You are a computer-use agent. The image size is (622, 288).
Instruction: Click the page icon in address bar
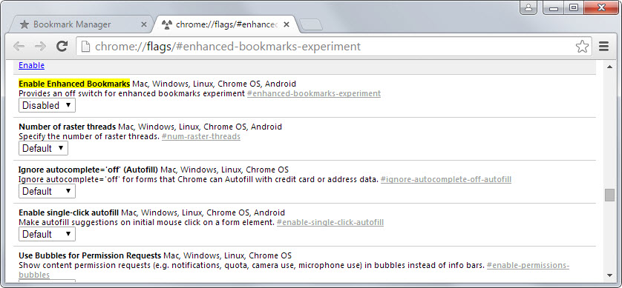pos(85,47)
